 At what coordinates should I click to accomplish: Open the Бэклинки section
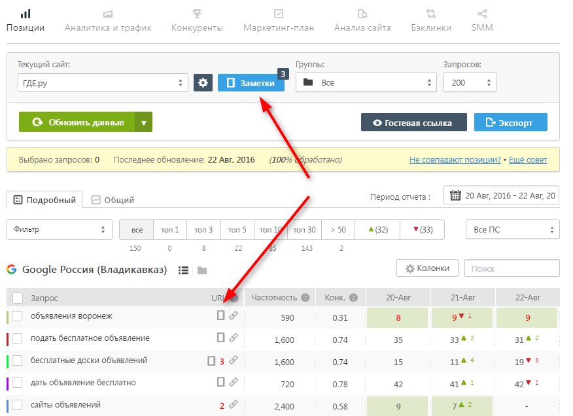(431, 21)
